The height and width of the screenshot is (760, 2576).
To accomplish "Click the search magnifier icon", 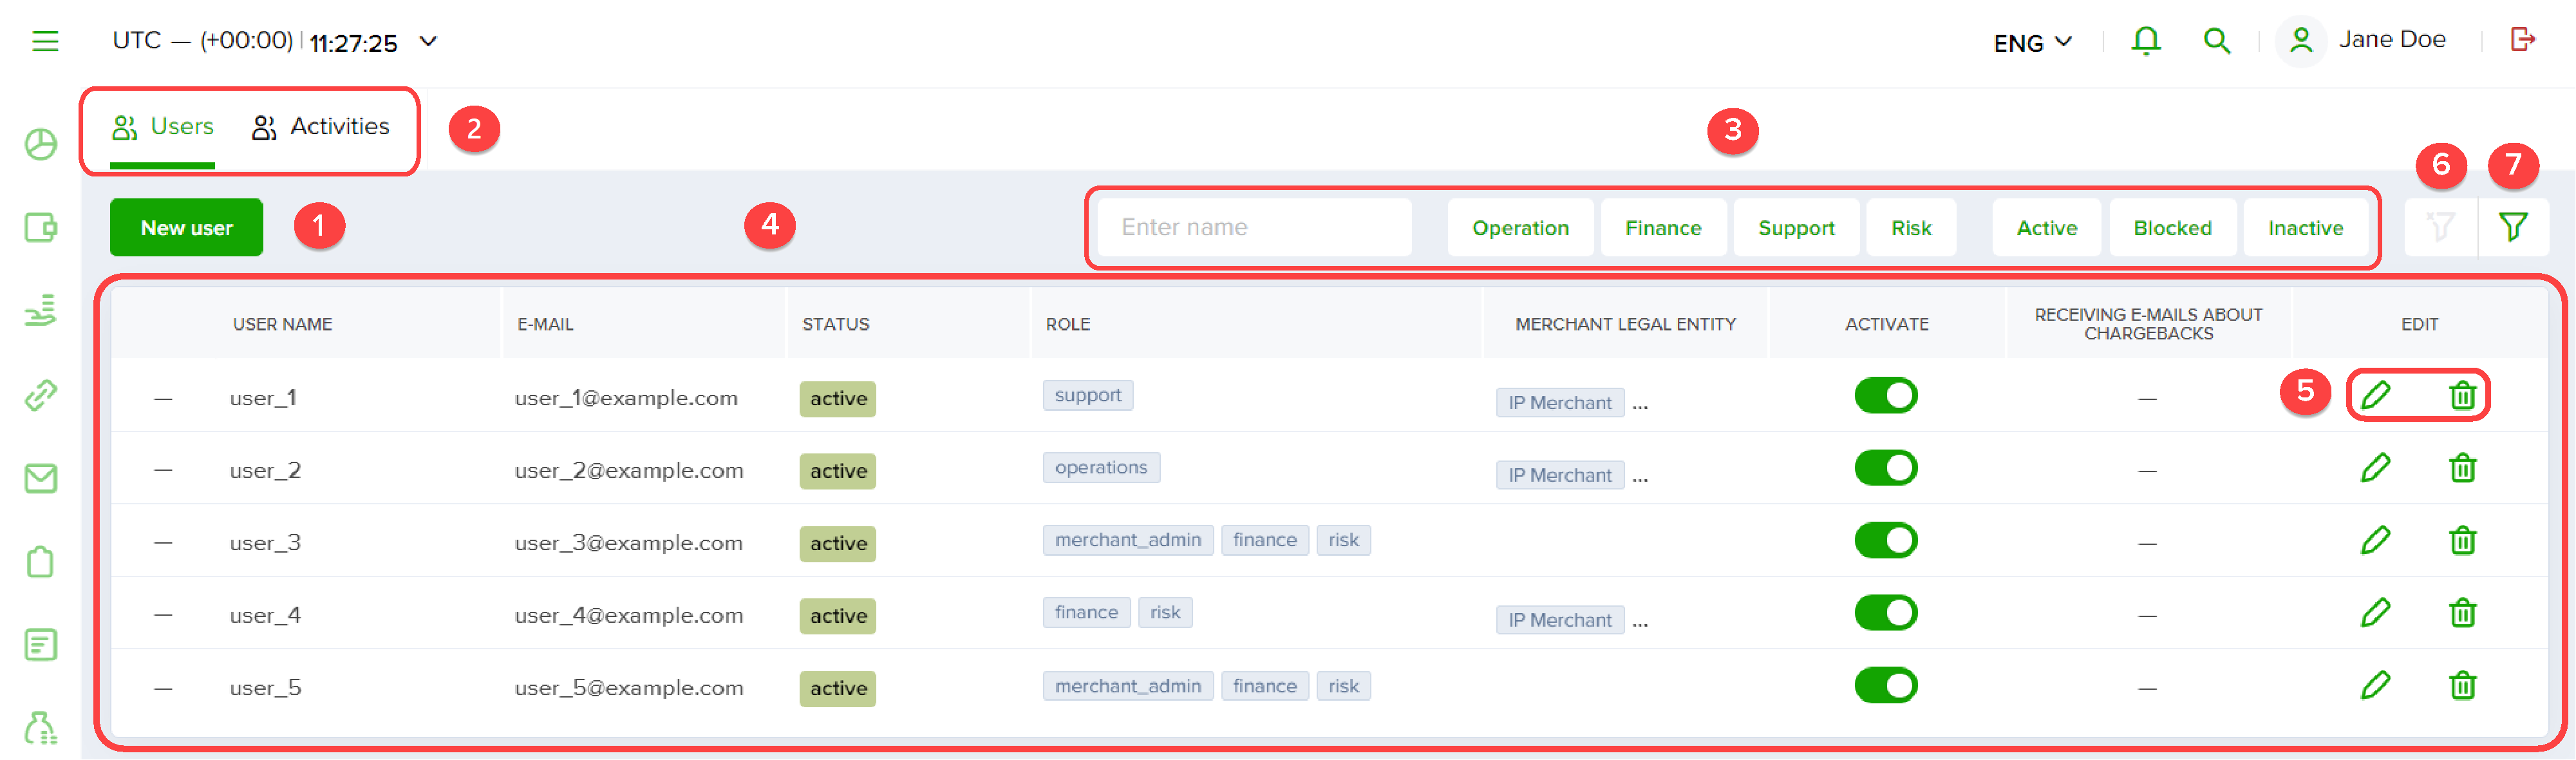I will coord(2216,41).
